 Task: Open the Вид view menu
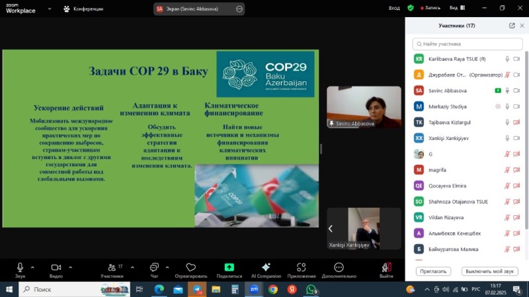point(455,8)
